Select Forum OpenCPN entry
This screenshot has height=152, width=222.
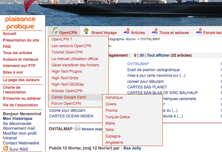coord(66,104)
